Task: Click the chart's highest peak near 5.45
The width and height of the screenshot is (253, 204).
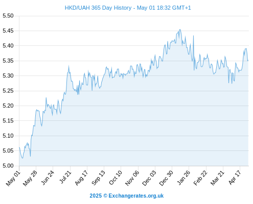Action: [x=180, y=30]
